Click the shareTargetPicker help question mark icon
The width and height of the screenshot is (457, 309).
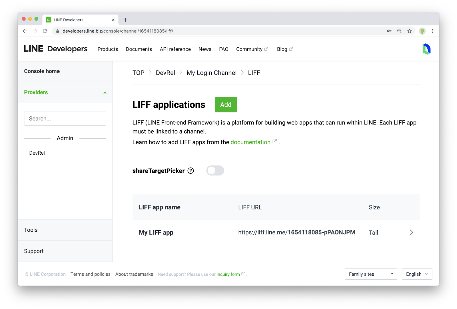[x=191, y=171]
